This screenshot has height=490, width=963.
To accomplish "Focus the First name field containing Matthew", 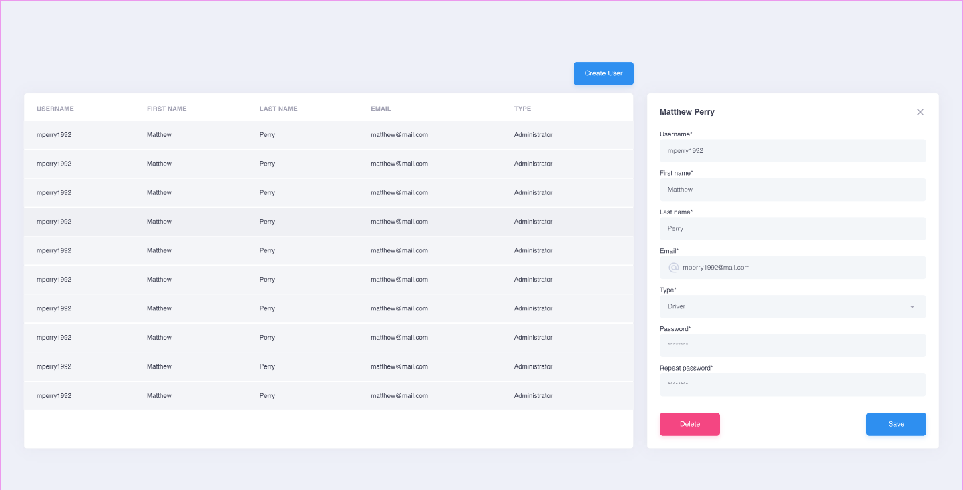I will coord(793,190).
